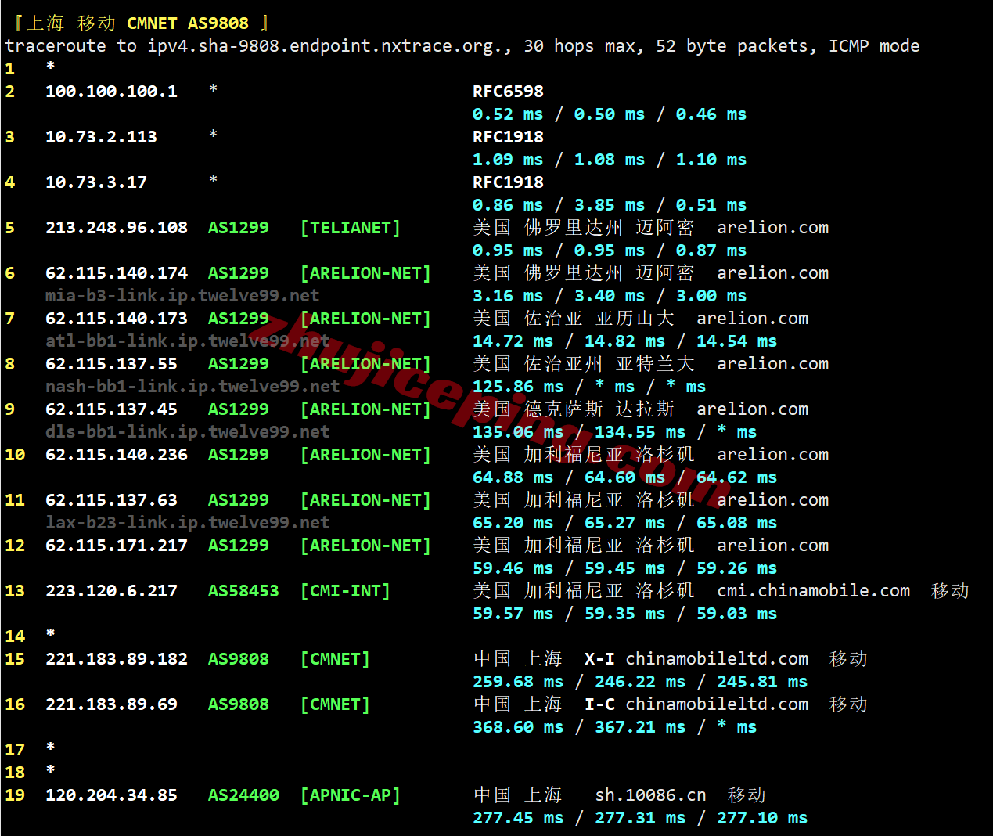Select IP 221.183.89.69

tap(111, 704)
